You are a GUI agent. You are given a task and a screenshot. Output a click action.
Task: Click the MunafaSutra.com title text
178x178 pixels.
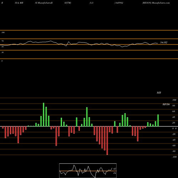click(x=161, y=3)
